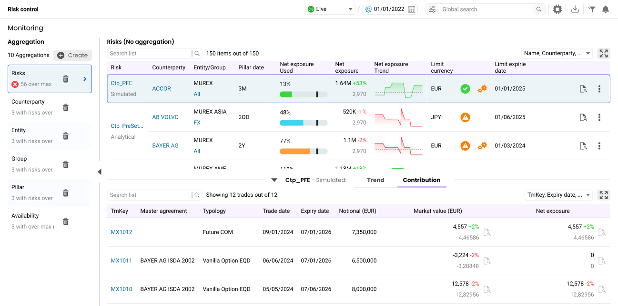Image resolution: width=618 pixels, height=306 pixels.
Task: Switch to the Trend tab
Action: click(x=375, y=180)
